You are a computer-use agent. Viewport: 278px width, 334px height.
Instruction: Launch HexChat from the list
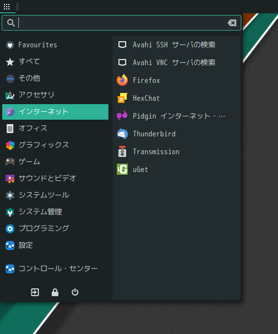(x=177, y=98)
